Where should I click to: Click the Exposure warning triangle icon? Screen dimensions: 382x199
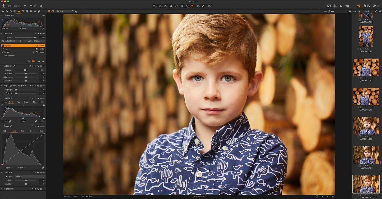341,6
